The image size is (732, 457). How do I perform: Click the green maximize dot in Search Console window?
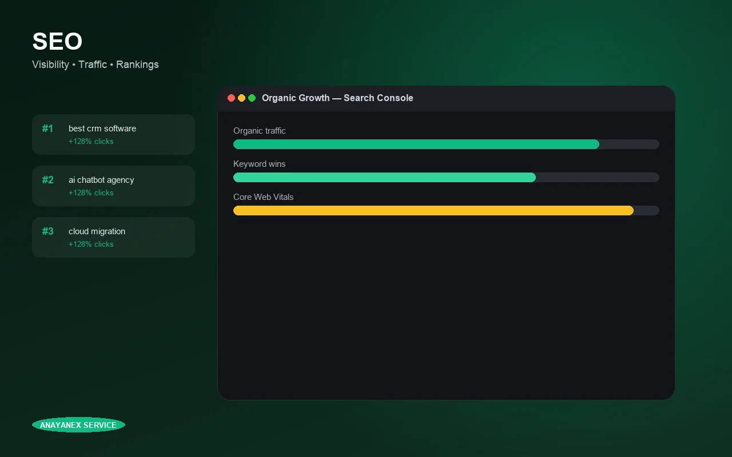(252, 98)
